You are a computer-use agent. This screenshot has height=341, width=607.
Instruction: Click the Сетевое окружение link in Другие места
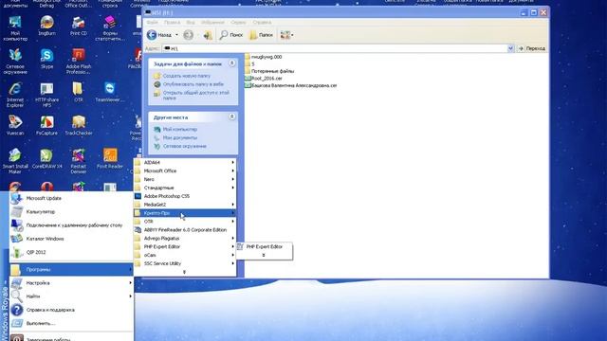(184, 146)
